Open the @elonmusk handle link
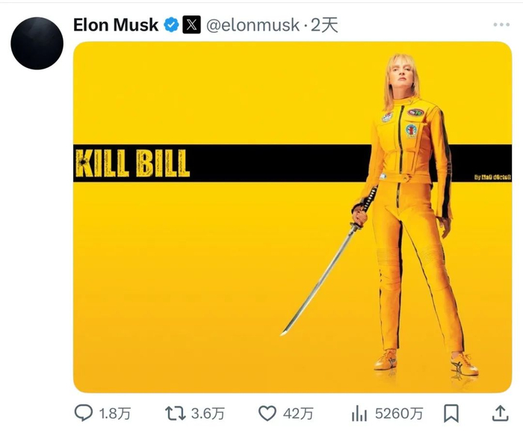 pyautogui.click(x=252, y=25)
